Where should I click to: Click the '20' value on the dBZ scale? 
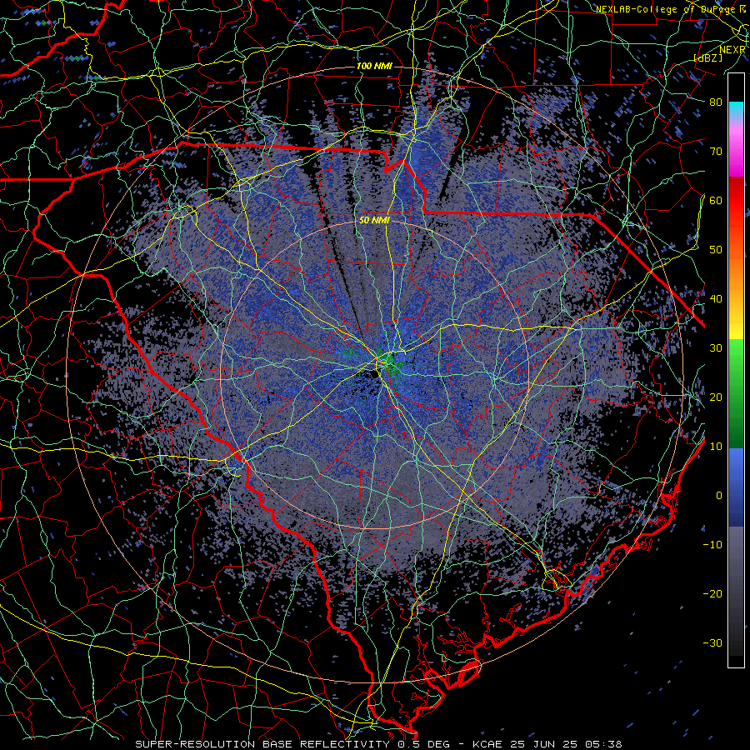(x=716, y=397)
